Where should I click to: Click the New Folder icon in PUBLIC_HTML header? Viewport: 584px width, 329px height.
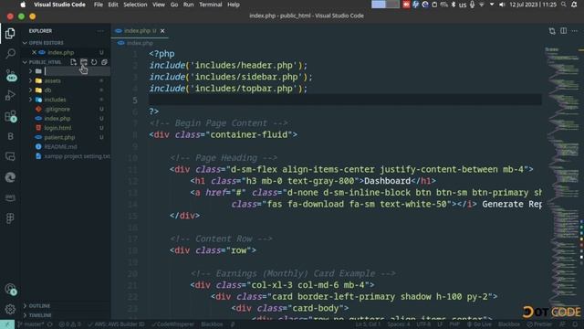83,62
